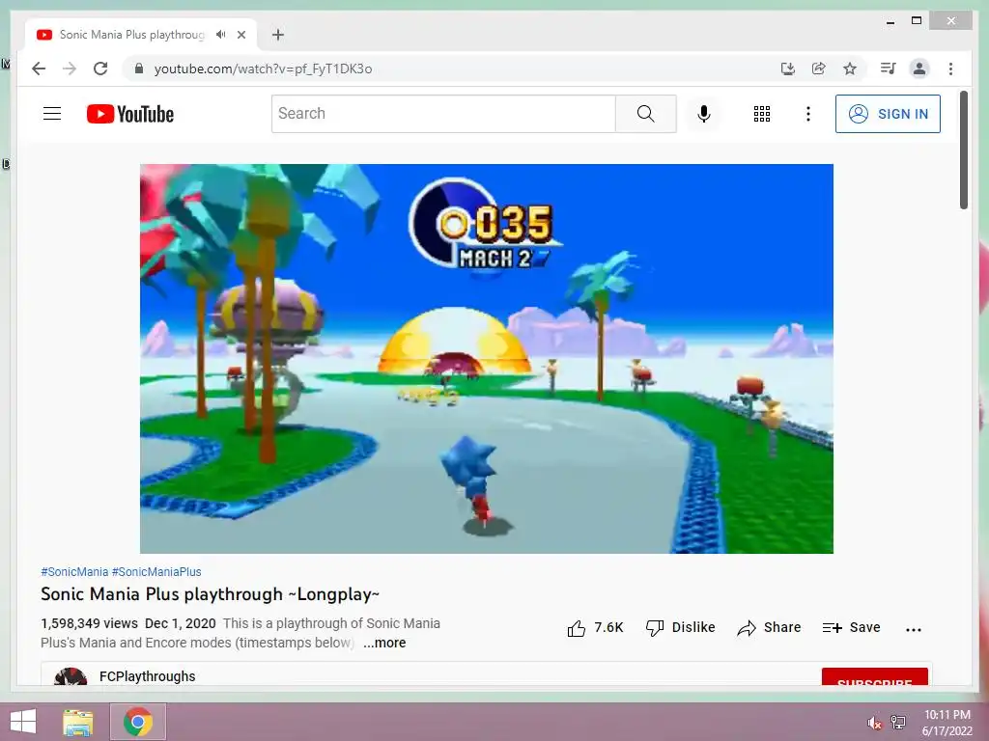Click the Chrome taskbar icon
The image size is (989, 741).
pyautogui.click(x=138, y=722)
